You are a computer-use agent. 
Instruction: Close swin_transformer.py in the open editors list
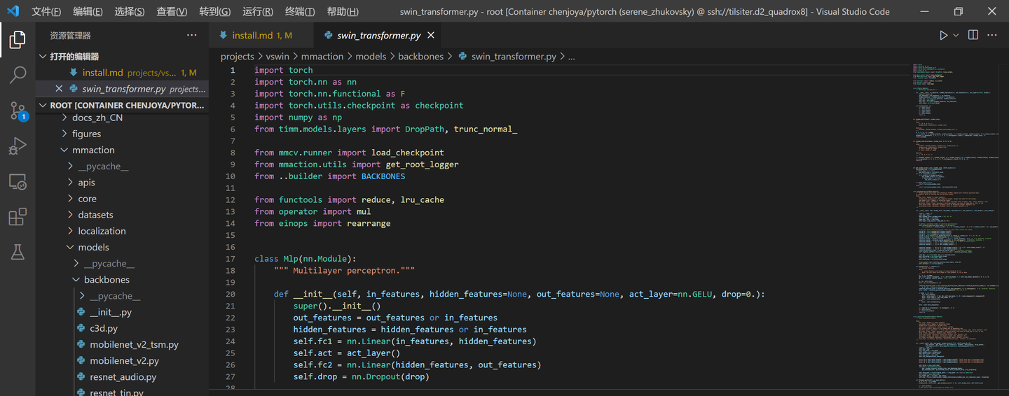pyautogui.click(x=59, y=89)
